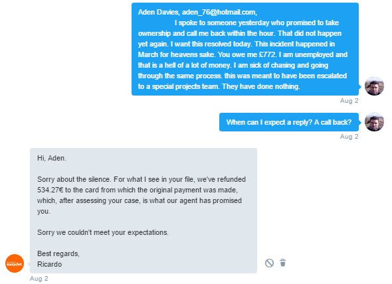The width and height of the screenshot is (392, 284).
Task: Click the "Hi, Aden." greeting line
Action: coord(52,158)
